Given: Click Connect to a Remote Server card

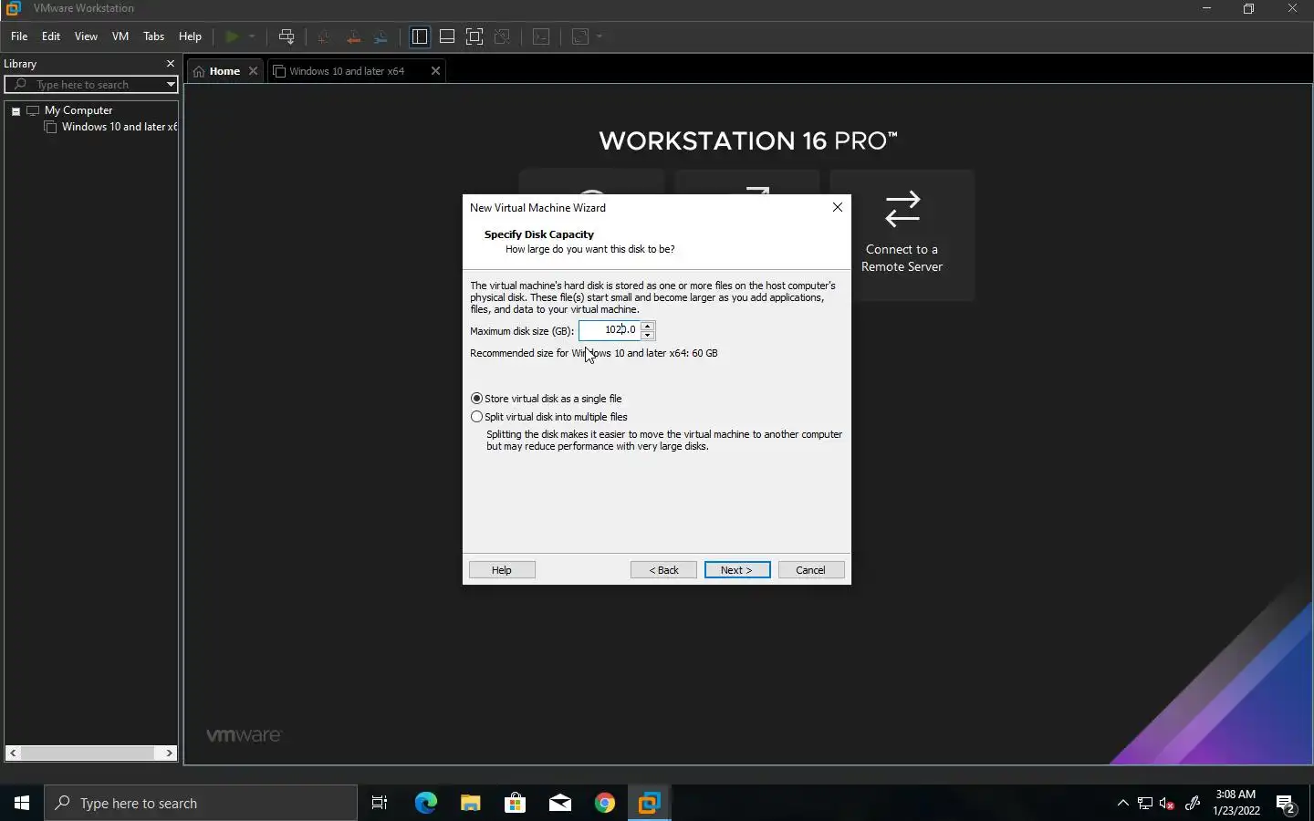Looking at the screenshot, I should coord(902,235).
